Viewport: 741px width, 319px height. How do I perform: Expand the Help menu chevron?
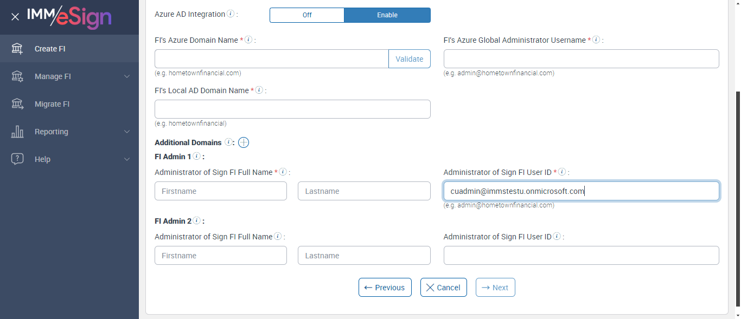[127, 159]
